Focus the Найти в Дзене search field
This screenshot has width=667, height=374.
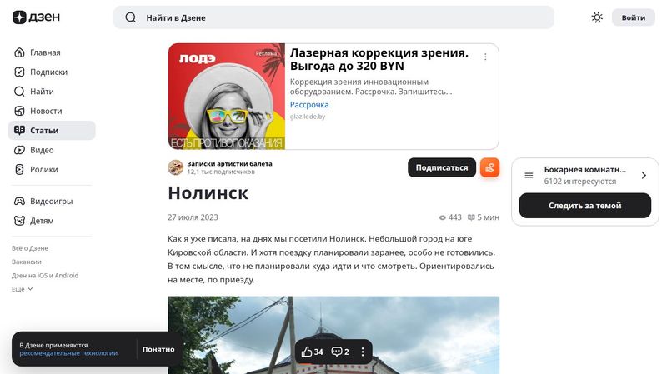tap(333, 17)
